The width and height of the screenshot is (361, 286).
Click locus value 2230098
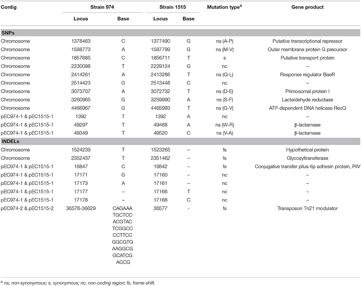[81, 66]
